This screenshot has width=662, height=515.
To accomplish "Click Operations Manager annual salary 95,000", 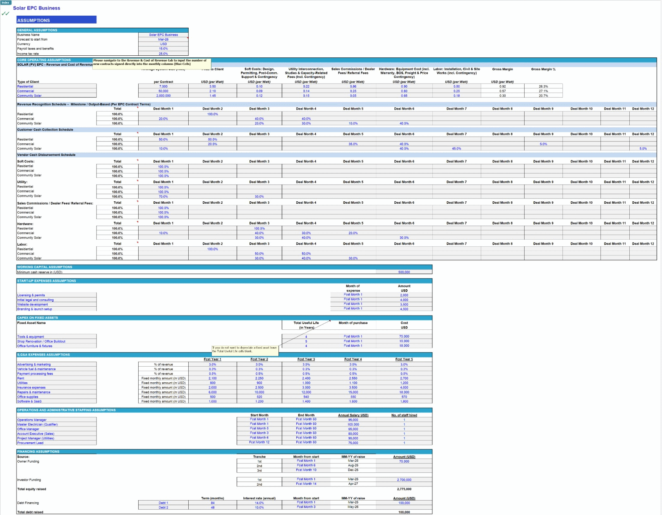I will (354, 420).
